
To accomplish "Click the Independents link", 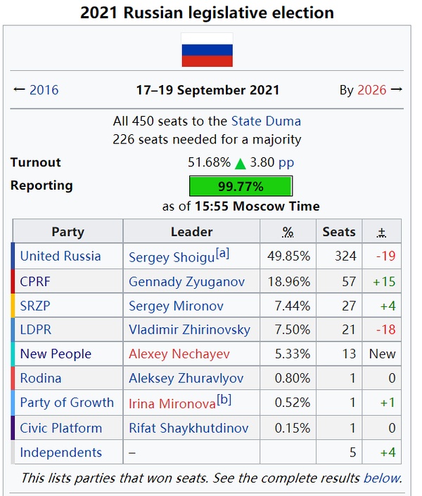I will click(x=60, y=452).
